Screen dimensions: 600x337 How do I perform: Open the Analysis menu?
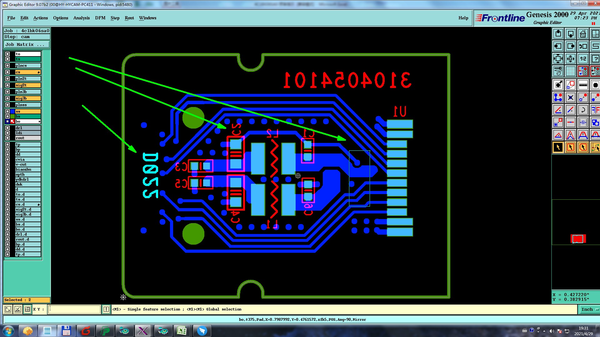pyautogui.click(x=81, y=18)
